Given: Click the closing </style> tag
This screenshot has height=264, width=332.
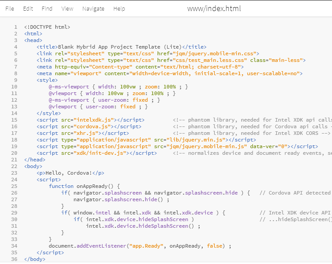Looking at the screenshot, I should tap(49, 113).
